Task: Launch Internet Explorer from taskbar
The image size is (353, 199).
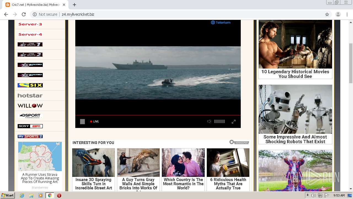Action: coord(22,195)
